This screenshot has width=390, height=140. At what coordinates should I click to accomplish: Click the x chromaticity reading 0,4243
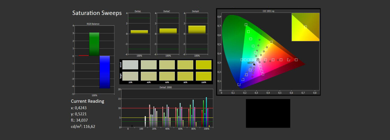click(81, 108)
